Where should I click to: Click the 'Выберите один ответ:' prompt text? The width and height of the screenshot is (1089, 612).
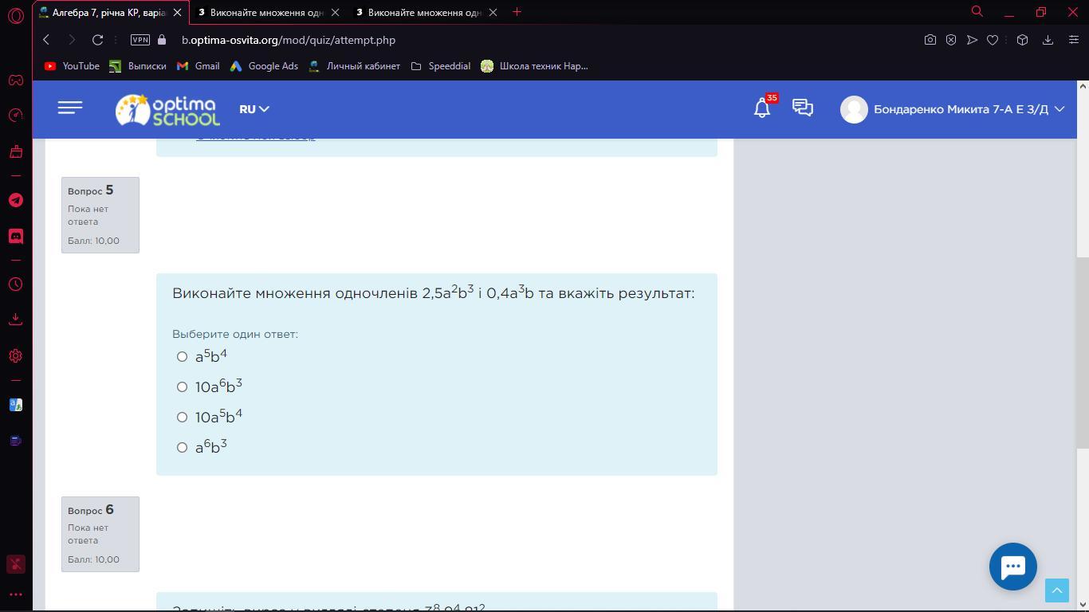pos(235,334)
